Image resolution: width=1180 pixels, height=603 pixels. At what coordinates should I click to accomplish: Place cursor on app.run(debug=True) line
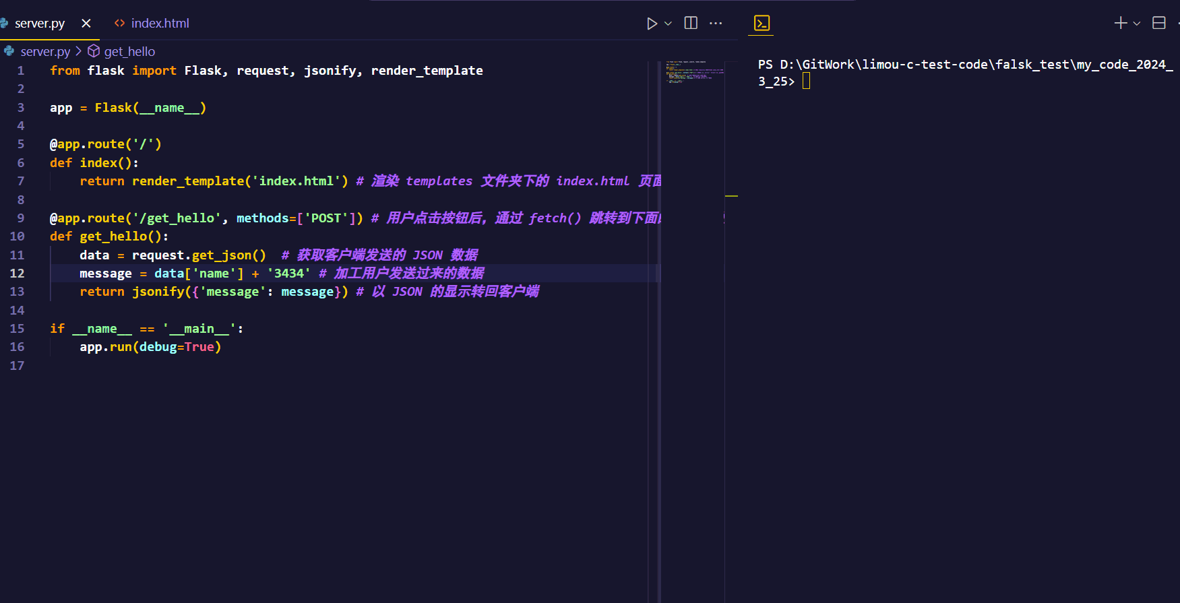[150, 347]
